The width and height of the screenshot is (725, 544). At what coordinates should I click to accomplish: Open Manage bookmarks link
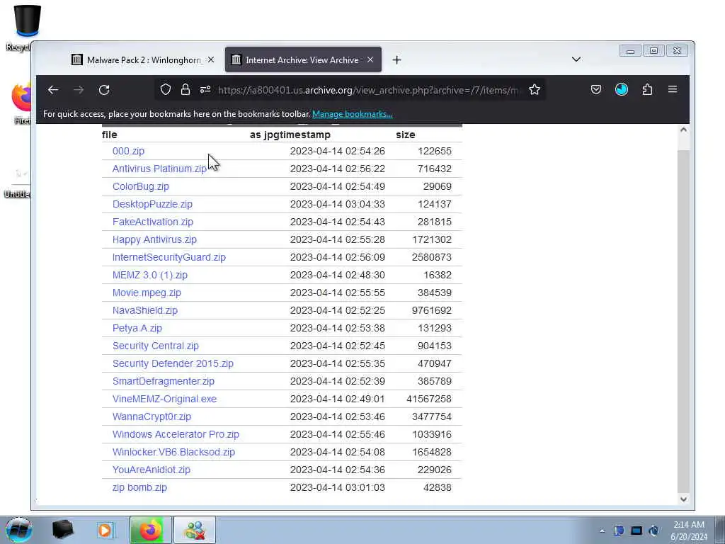click(x=353, y=114)
